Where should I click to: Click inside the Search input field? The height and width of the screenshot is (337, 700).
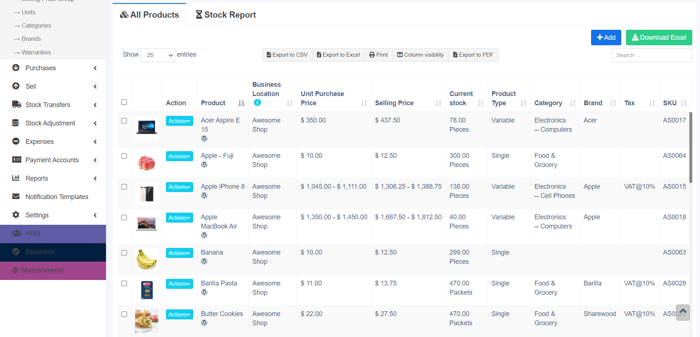pyautogui.click(x=652, y=55)
